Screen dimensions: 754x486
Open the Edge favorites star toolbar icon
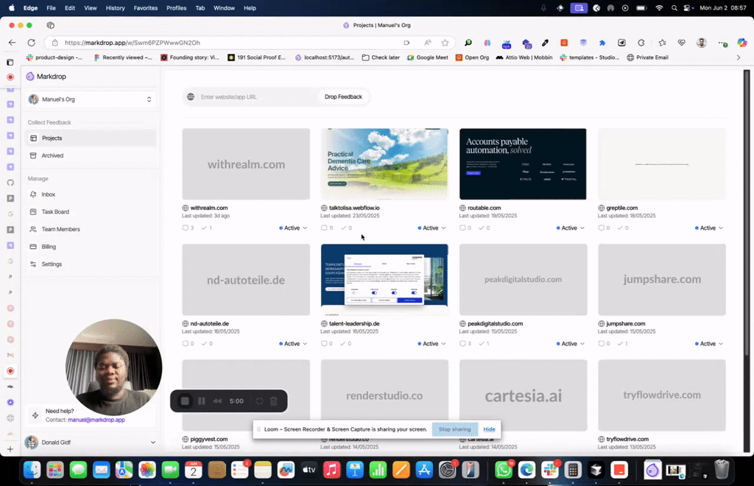pos(662,43)
